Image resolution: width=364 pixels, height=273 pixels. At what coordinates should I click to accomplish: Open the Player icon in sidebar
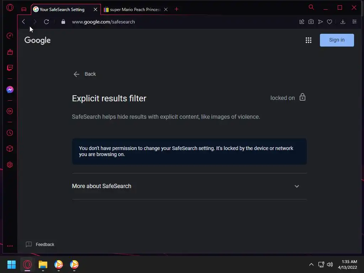10,111
